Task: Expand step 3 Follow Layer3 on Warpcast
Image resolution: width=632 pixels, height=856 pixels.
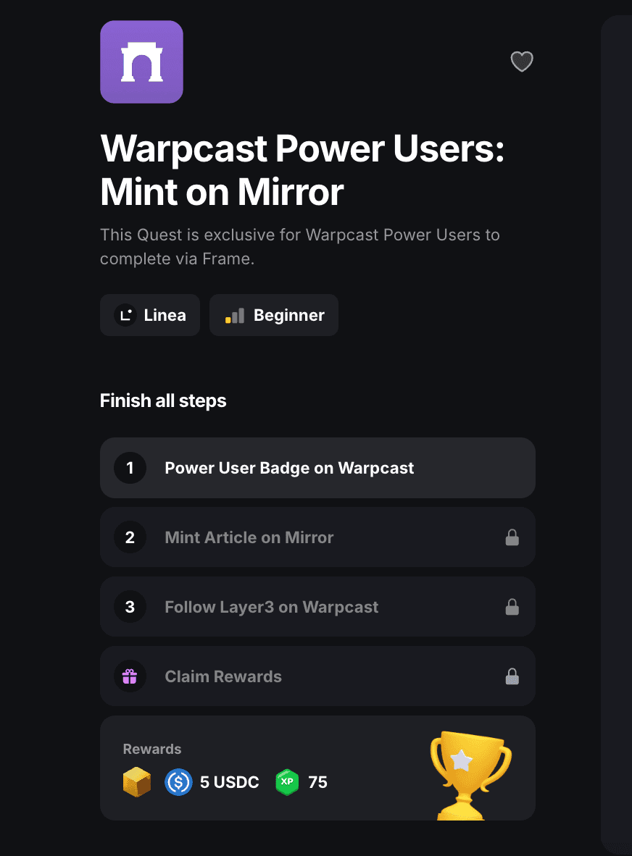Action: click(x=317, y=607)
